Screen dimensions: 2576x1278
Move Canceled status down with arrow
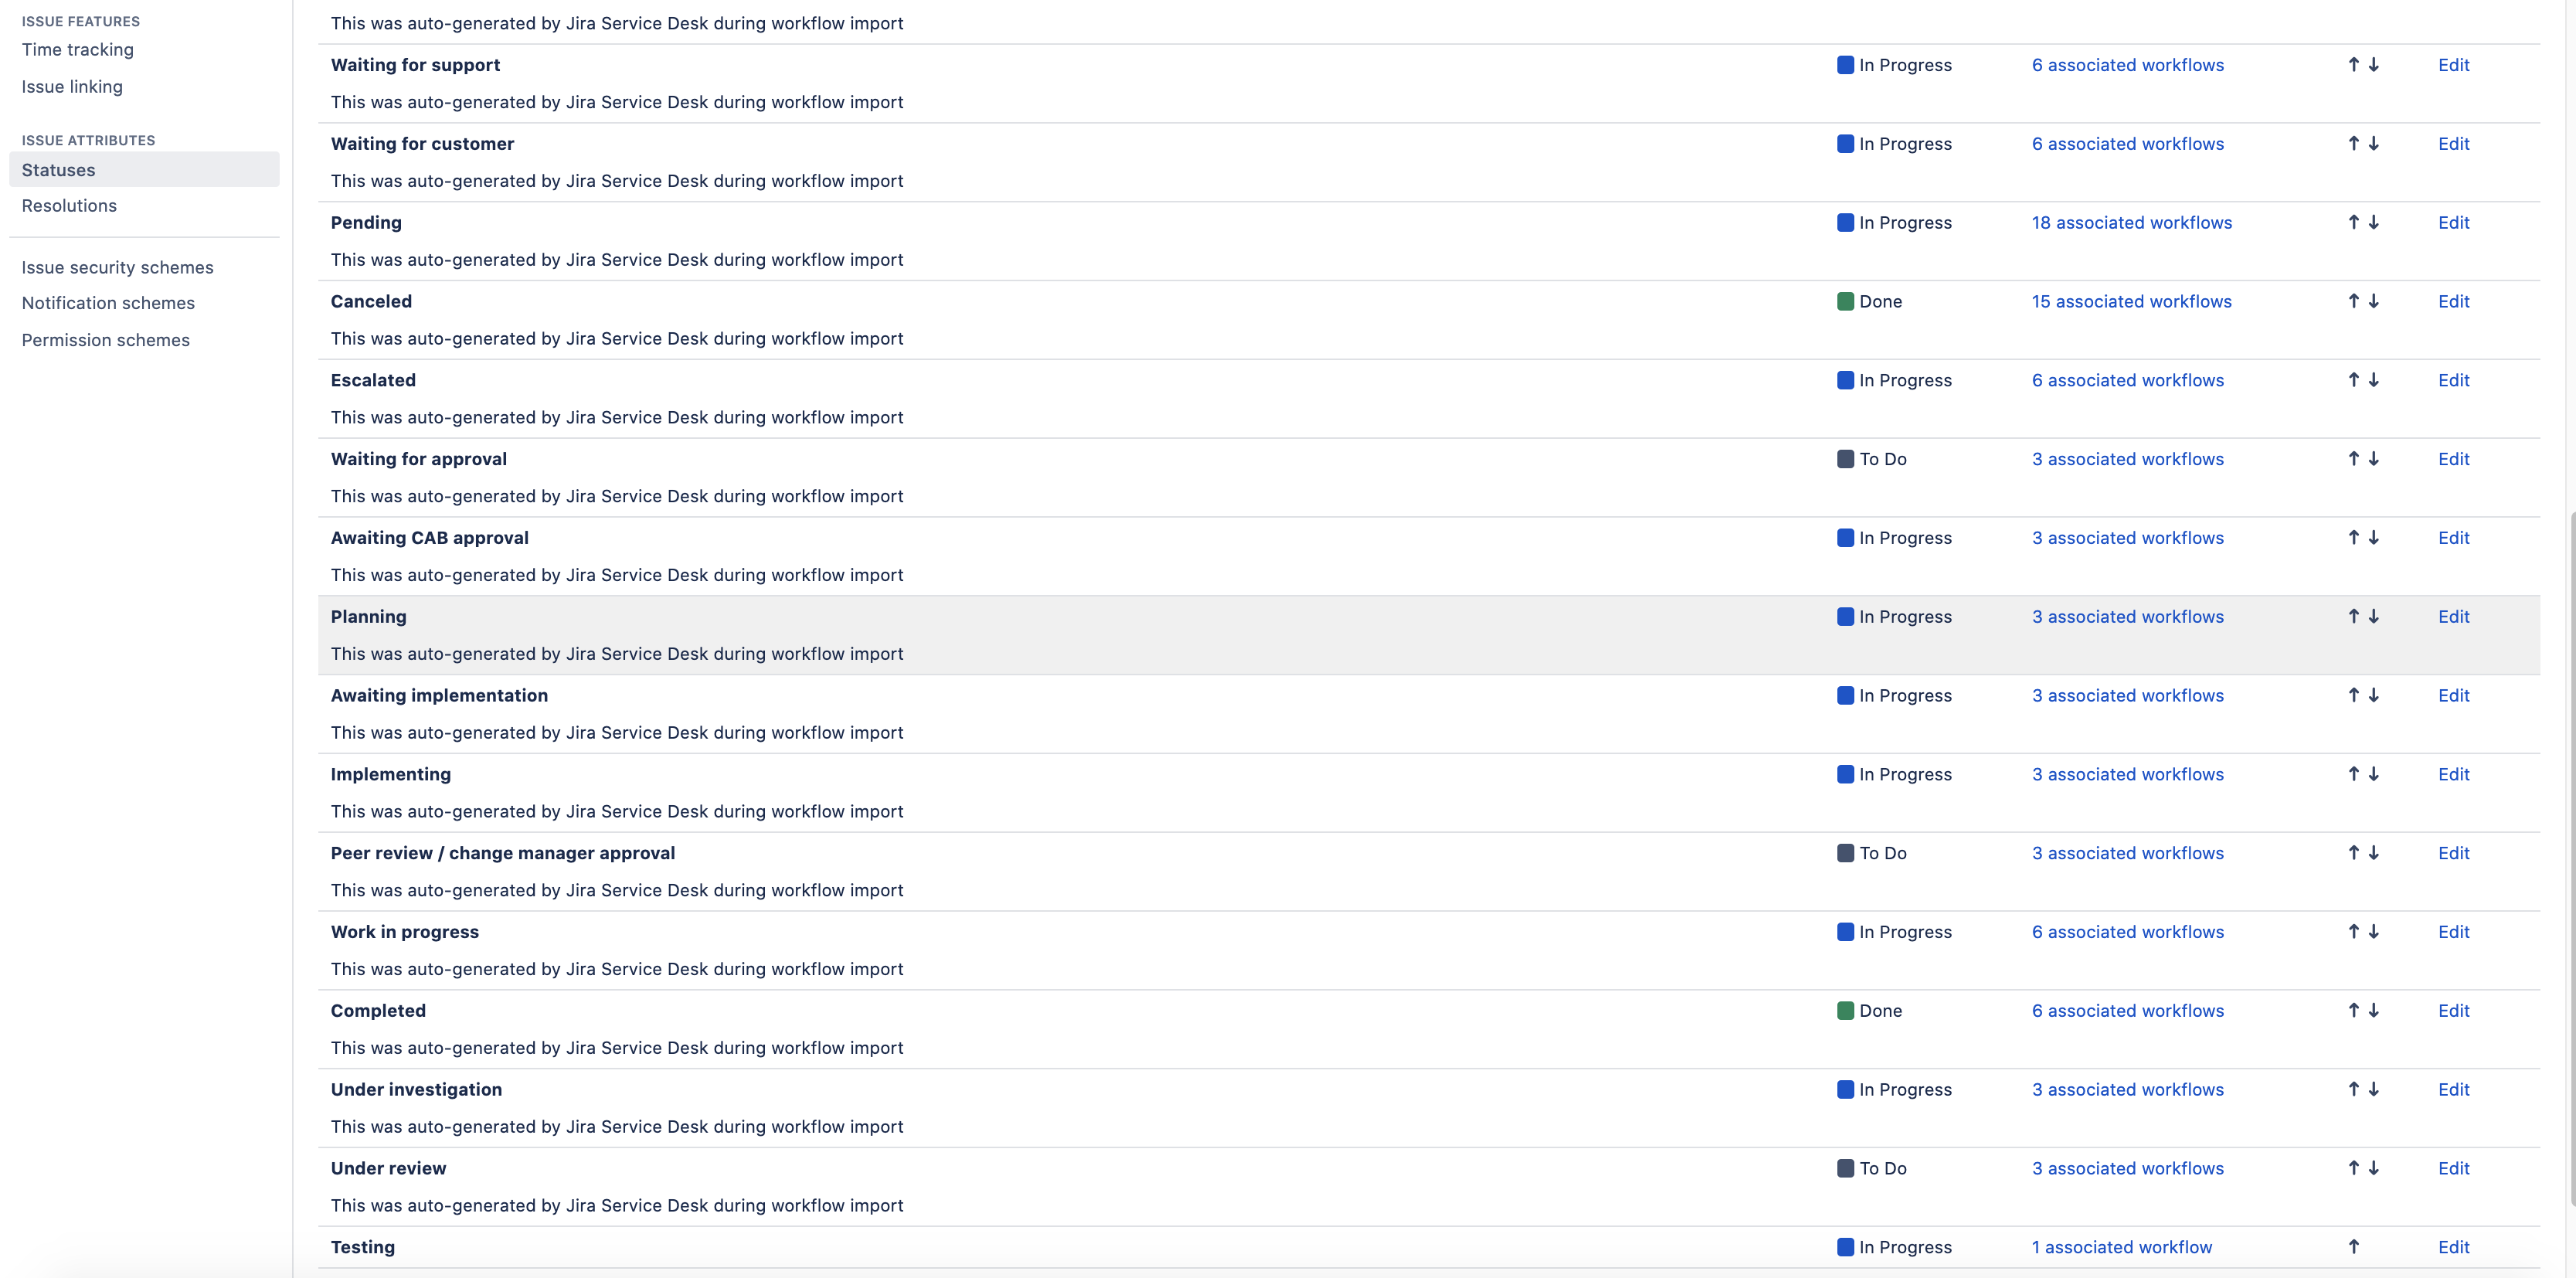(2373, 301)
